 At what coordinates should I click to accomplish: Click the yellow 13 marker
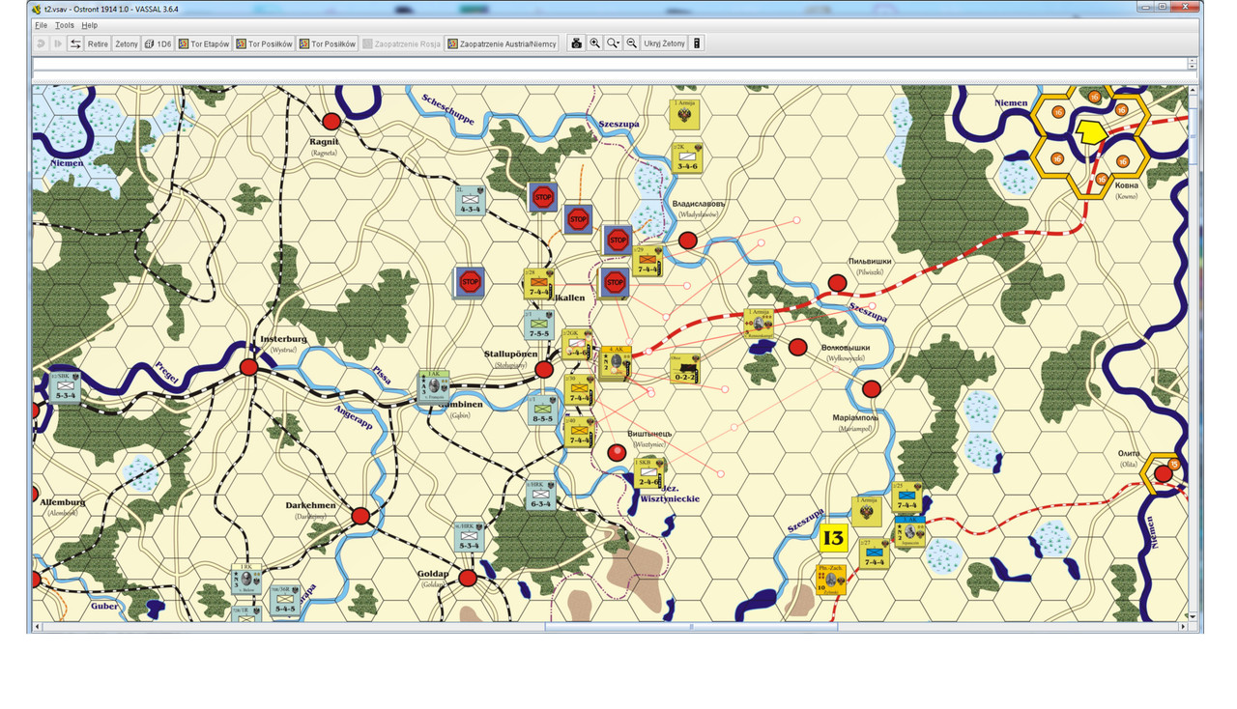[x=833, y=538]
